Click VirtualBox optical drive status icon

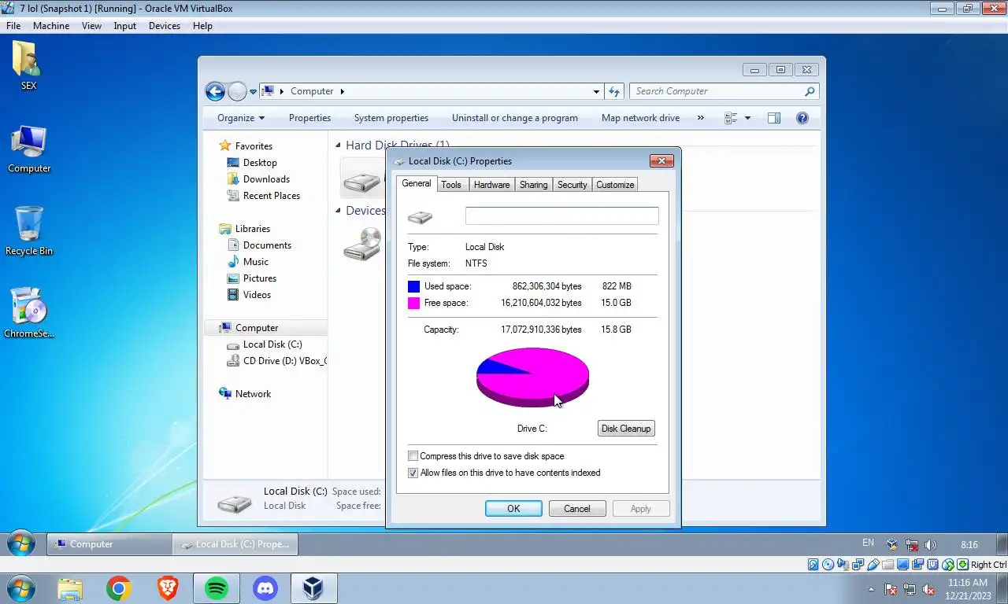click(828, 565)
